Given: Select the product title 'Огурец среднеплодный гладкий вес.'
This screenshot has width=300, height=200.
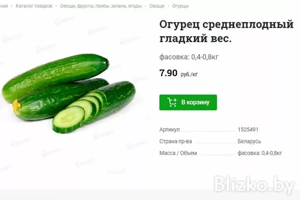Looking at the screenshot, I should click(226, 31).
